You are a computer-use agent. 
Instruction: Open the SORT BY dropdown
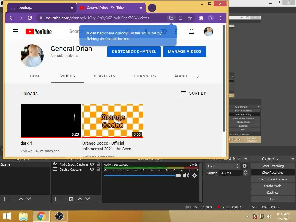(x=193, y=93)
